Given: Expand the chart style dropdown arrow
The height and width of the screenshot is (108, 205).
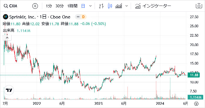Looking at the screenshot, I should [x=126, y=6].
